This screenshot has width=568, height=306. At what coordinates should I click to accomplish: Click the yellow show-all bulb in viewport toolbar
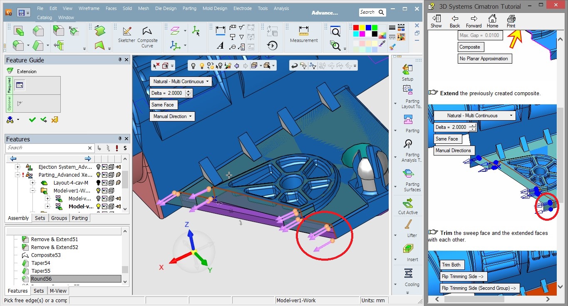point(202,65)
